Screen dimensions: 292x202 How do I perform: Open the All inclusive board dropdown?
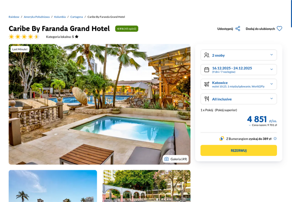click(239, 99)
